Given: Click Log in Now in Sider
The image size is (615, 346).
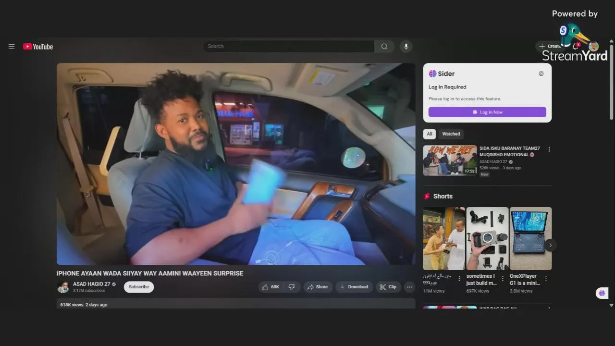Looking at the screenshot, I should tap(487, 112).
